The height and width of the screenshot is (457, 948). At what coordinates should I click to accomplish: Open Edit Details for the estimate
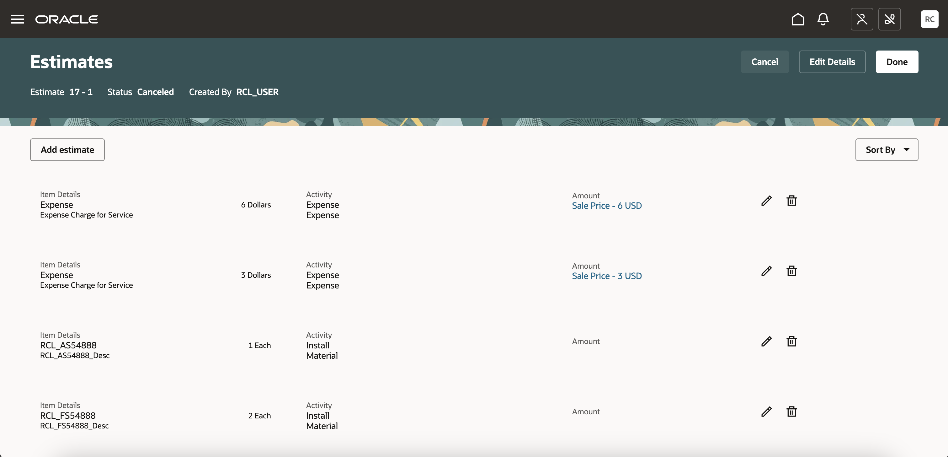(x=832, y=62)
